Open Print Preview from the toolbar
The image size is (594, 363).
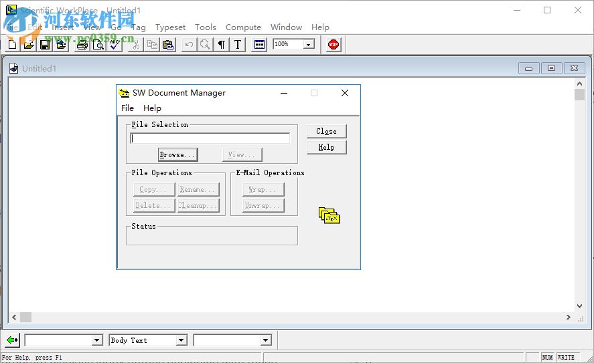[x=98, y=45]
